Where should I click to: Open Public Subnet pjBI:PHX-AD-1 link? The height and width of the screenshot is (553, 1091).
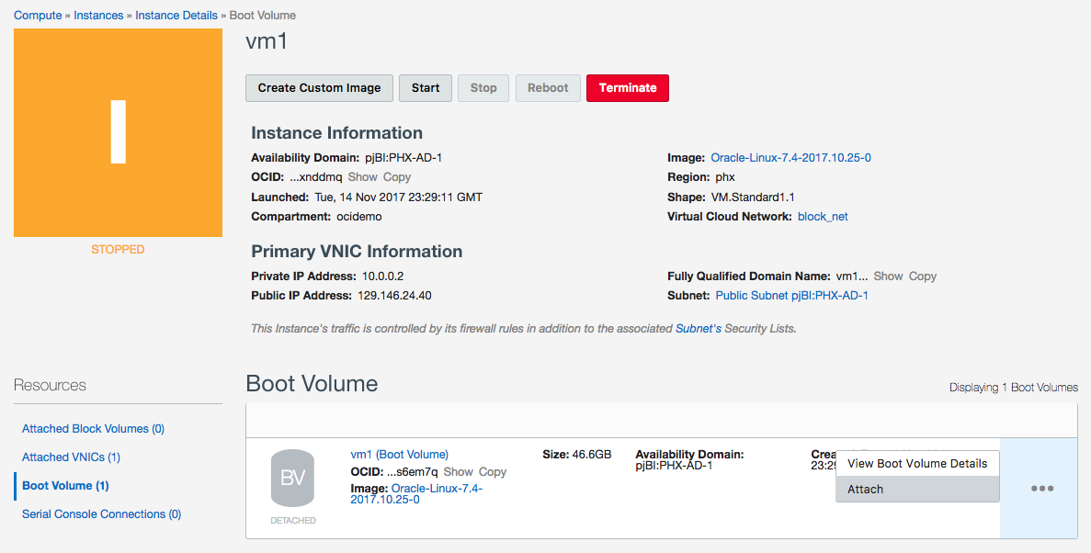tap(791, 296)
